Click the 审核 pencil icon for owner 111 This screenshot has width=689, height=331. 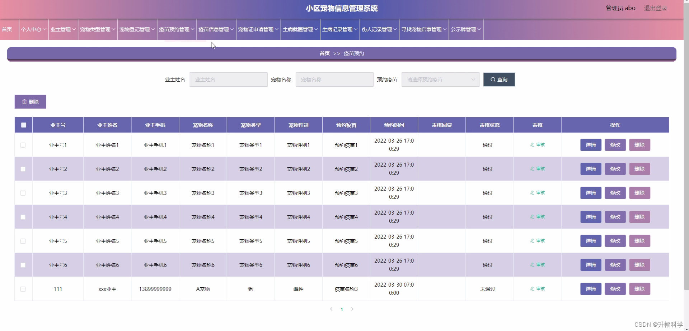[532, 288]
